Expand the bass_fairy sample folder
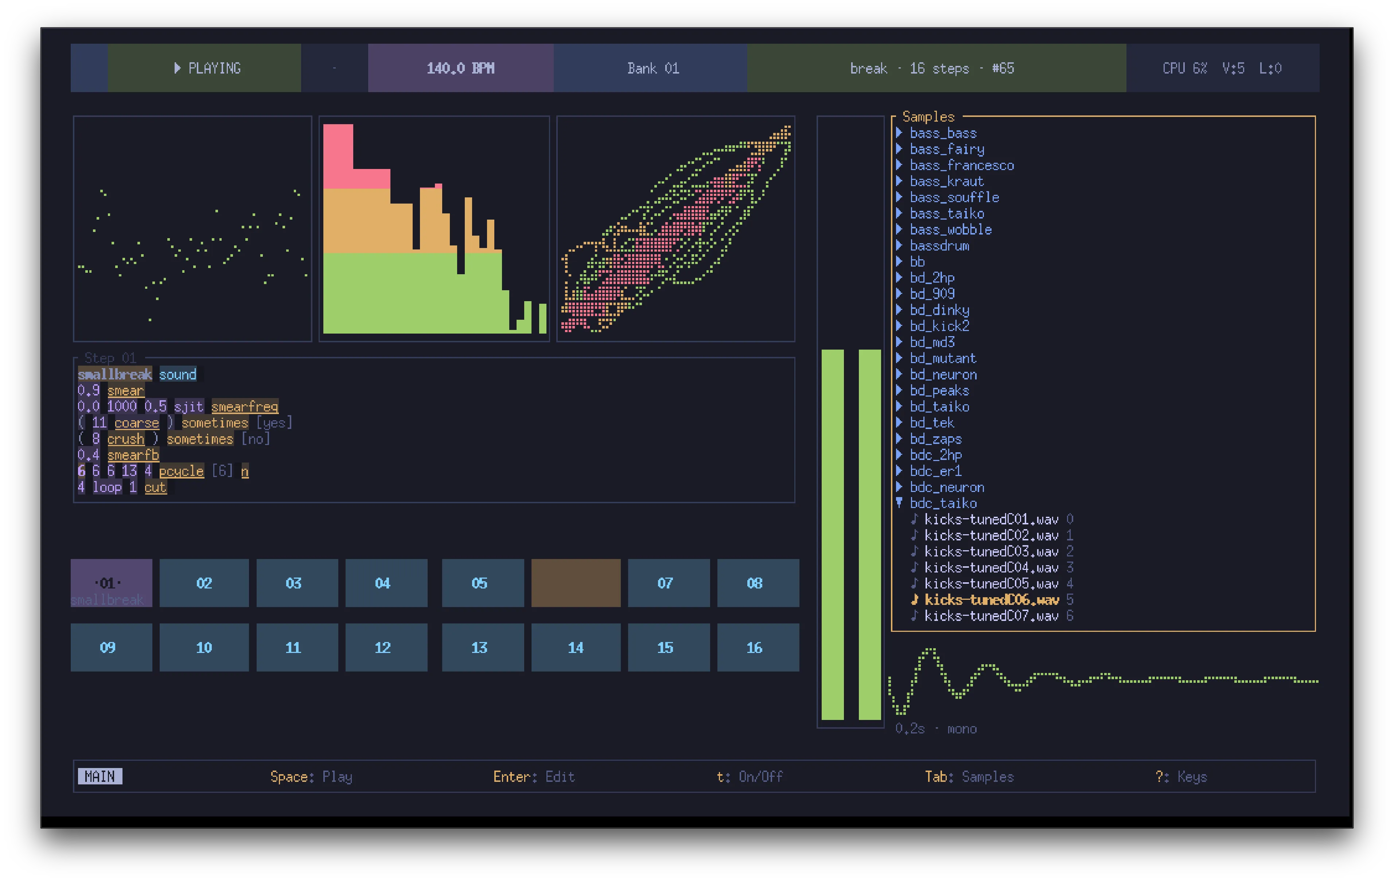Viewport: 1394px width, 882px height. click(899, 149)
